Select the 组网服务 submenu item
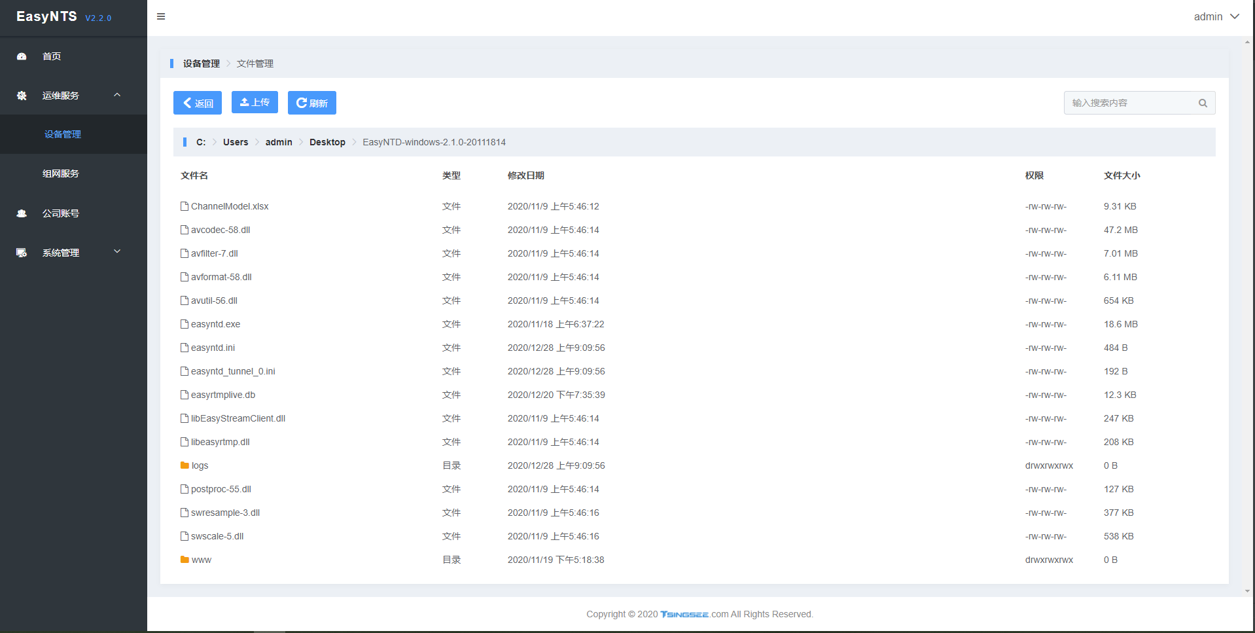 tap(73, 173)
